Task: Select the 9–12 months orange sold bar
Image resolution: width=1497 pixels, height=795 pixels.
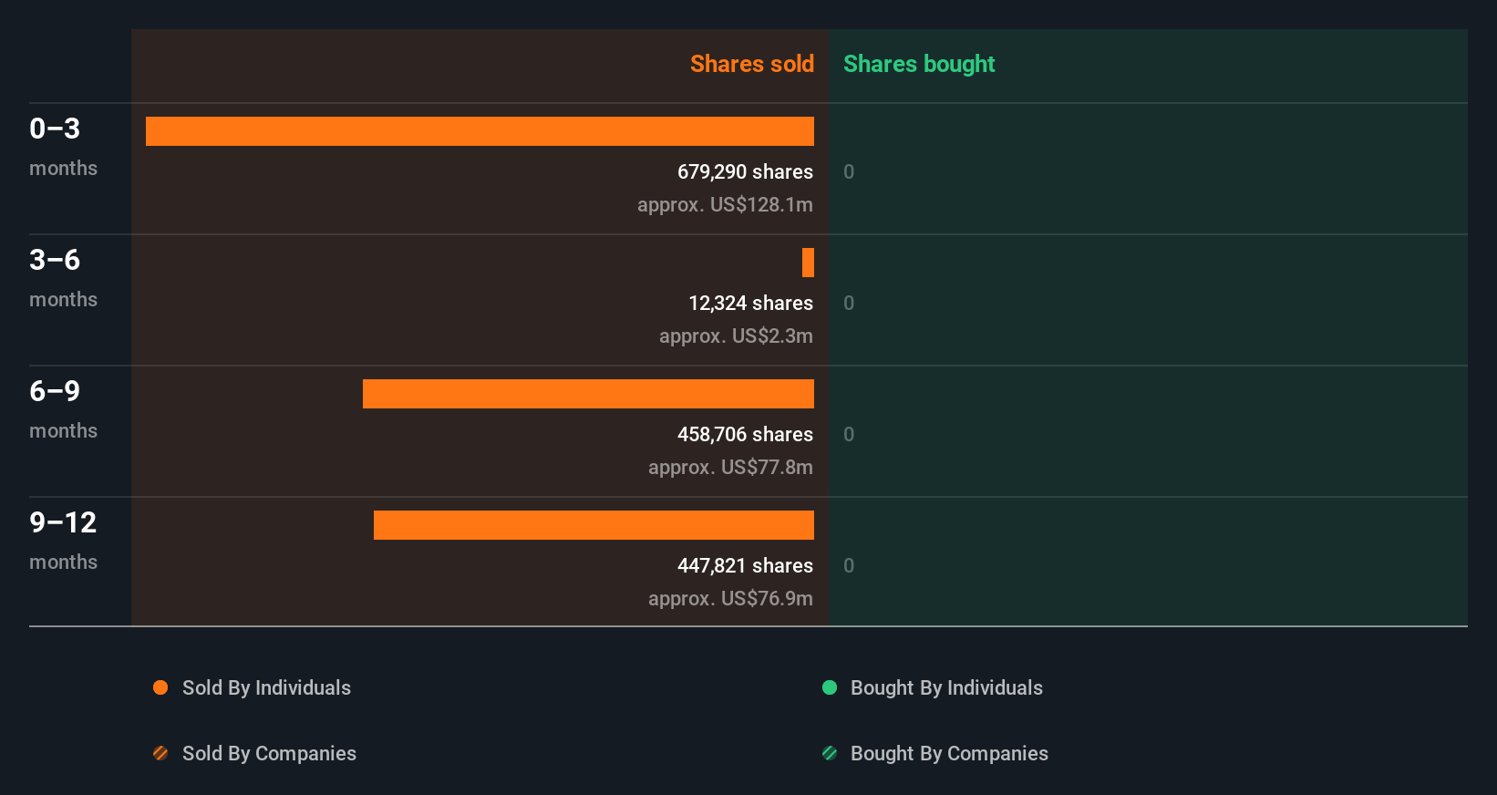Action: [594, 525]
